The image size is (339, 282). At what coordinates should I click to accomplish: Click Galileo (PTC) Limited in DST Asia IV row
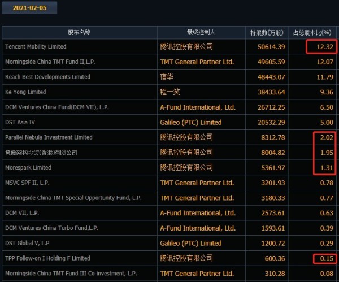pyautogui.click(x=191, y=123)
